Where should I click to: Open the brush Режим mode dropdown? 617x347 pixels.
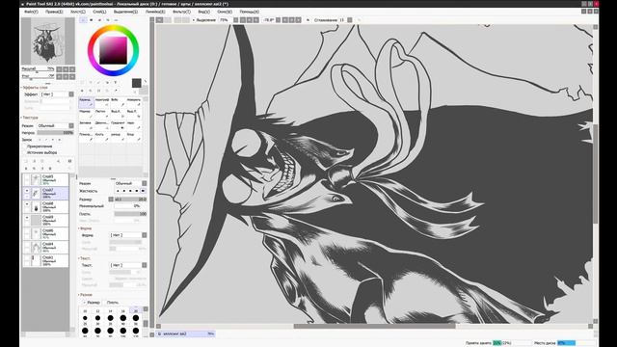[130, 183]
